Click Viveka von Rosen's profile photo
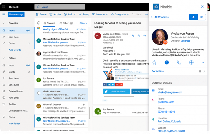The width and height of the screenshot is (210, 134). [160, 37]
